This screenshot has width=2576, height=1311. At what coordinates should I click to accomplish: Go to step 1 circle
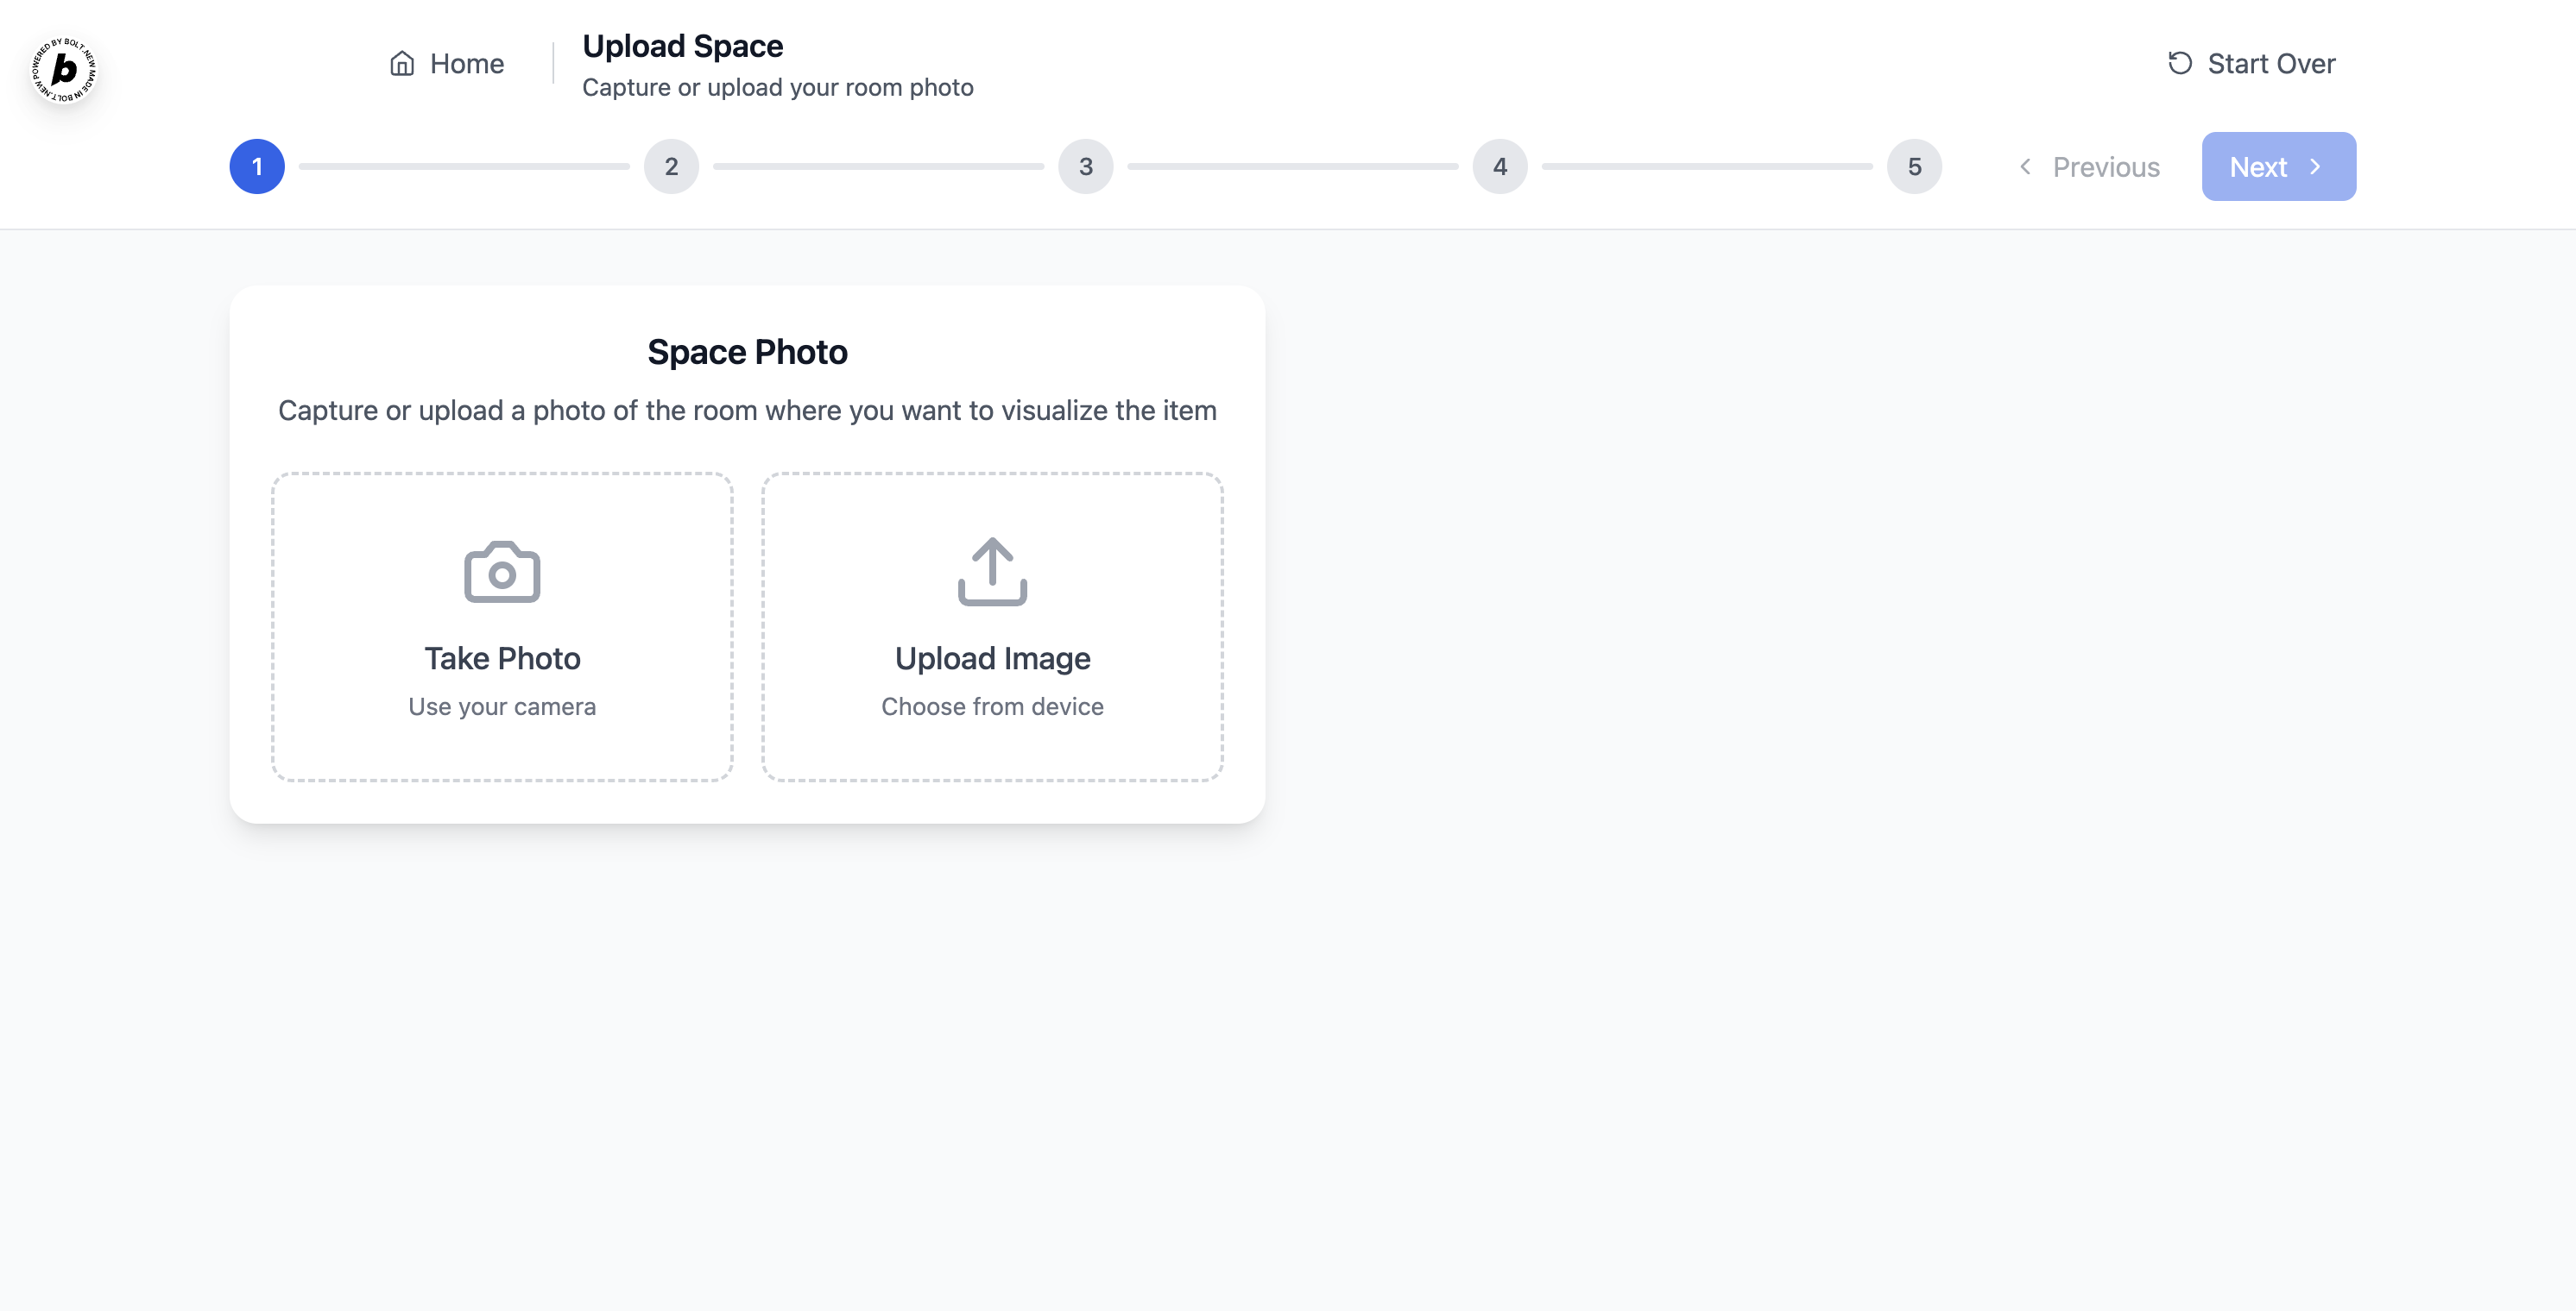click(x=257, y=166)
